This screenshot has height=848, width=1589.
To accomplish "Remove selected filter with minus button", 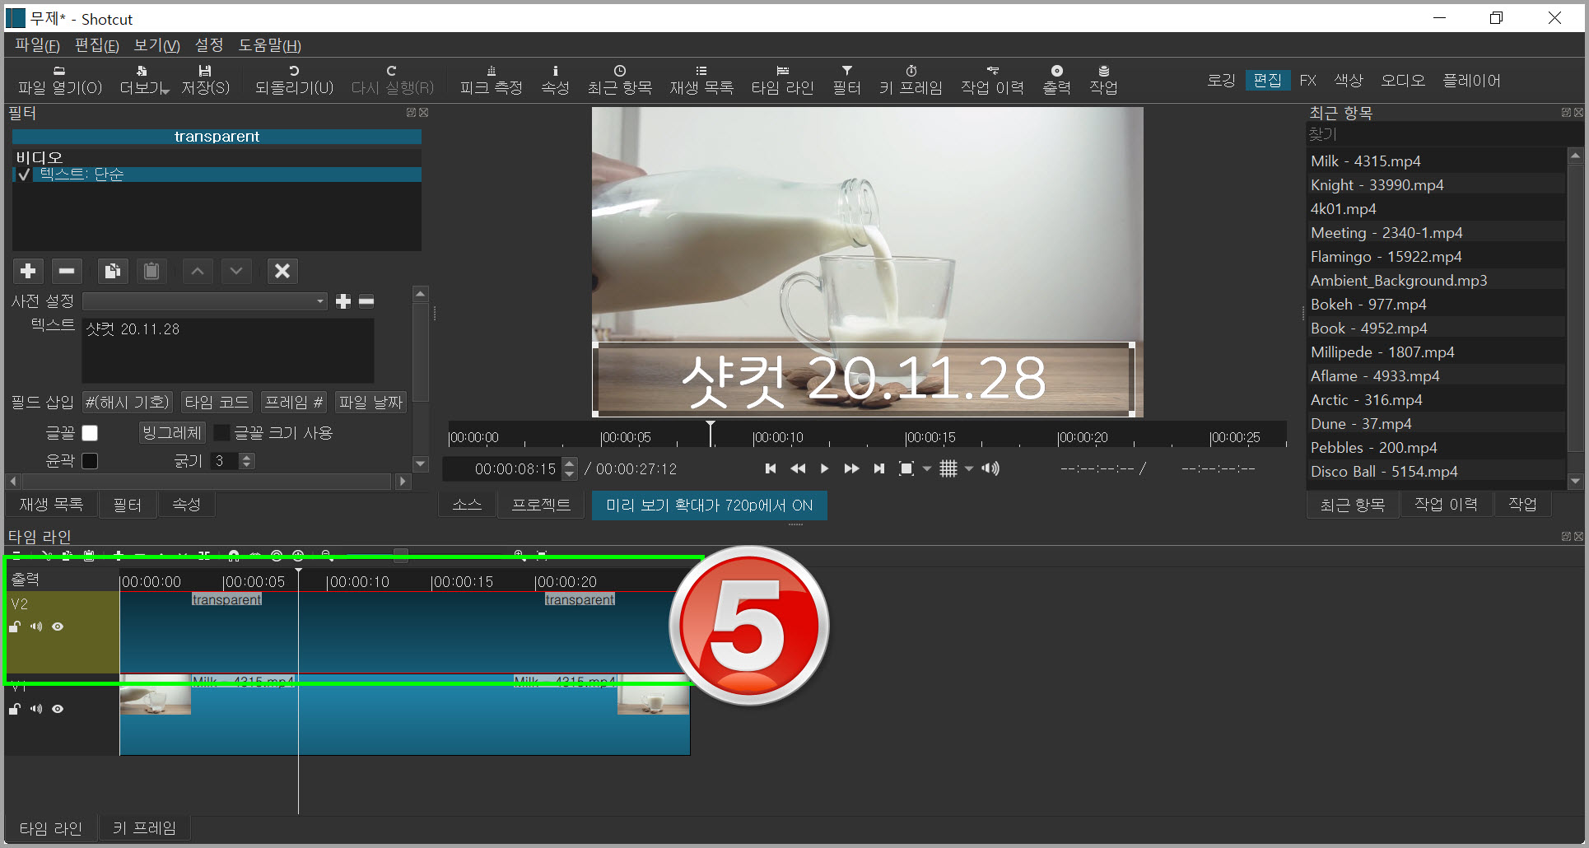I will 67,271.
